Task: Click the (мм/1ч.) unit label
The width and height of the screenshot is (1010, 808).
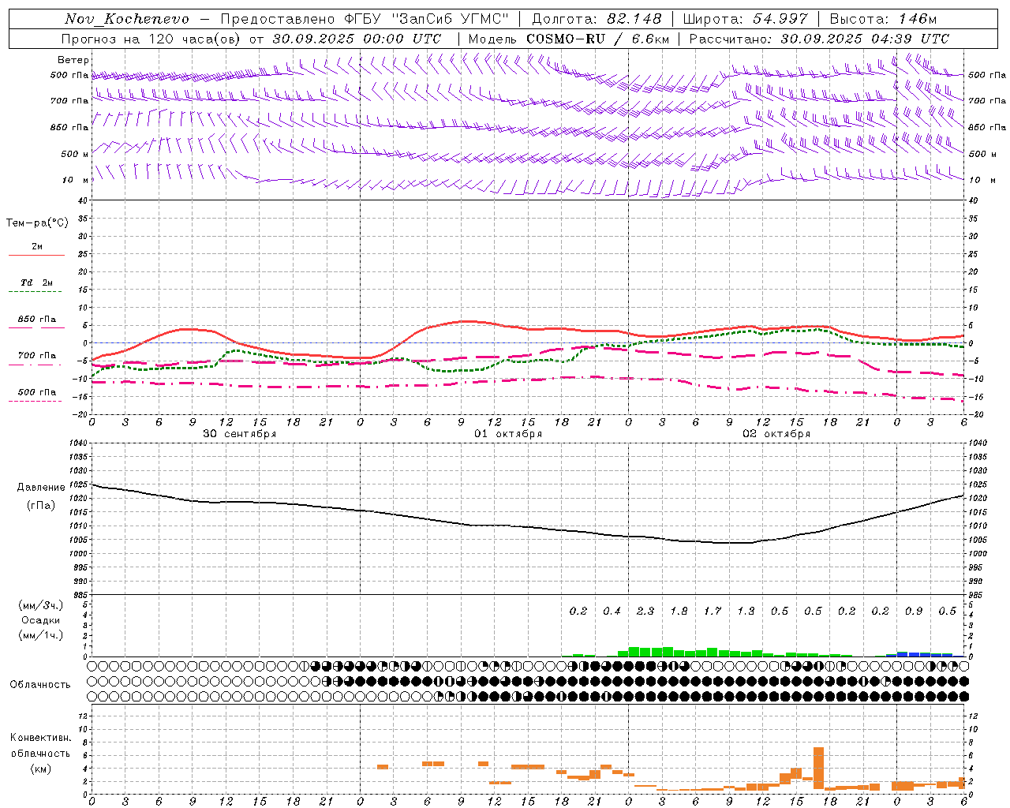Action: pos(41,635)
